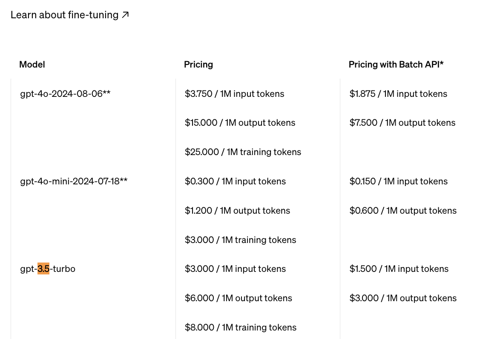Screen dimensions: 477x339
Task: Select the $0.150 batch input tokens price
Action: coord(399,181)
